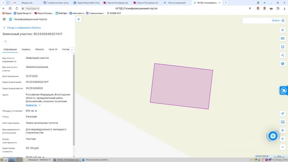Open a new browser tab with plus
The image size is (288, 162).
(226, 3)
